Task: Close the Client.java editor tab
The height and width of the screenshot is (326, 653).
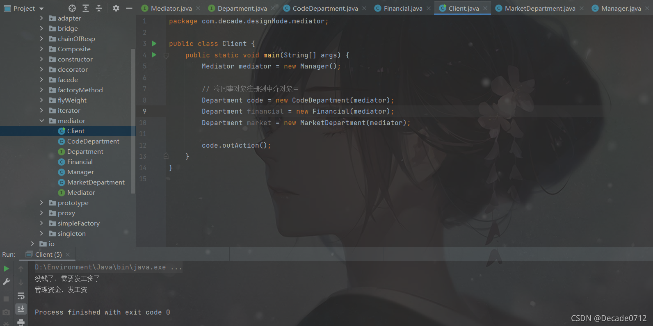Action: pyautogui.click(x=485, y=8)
